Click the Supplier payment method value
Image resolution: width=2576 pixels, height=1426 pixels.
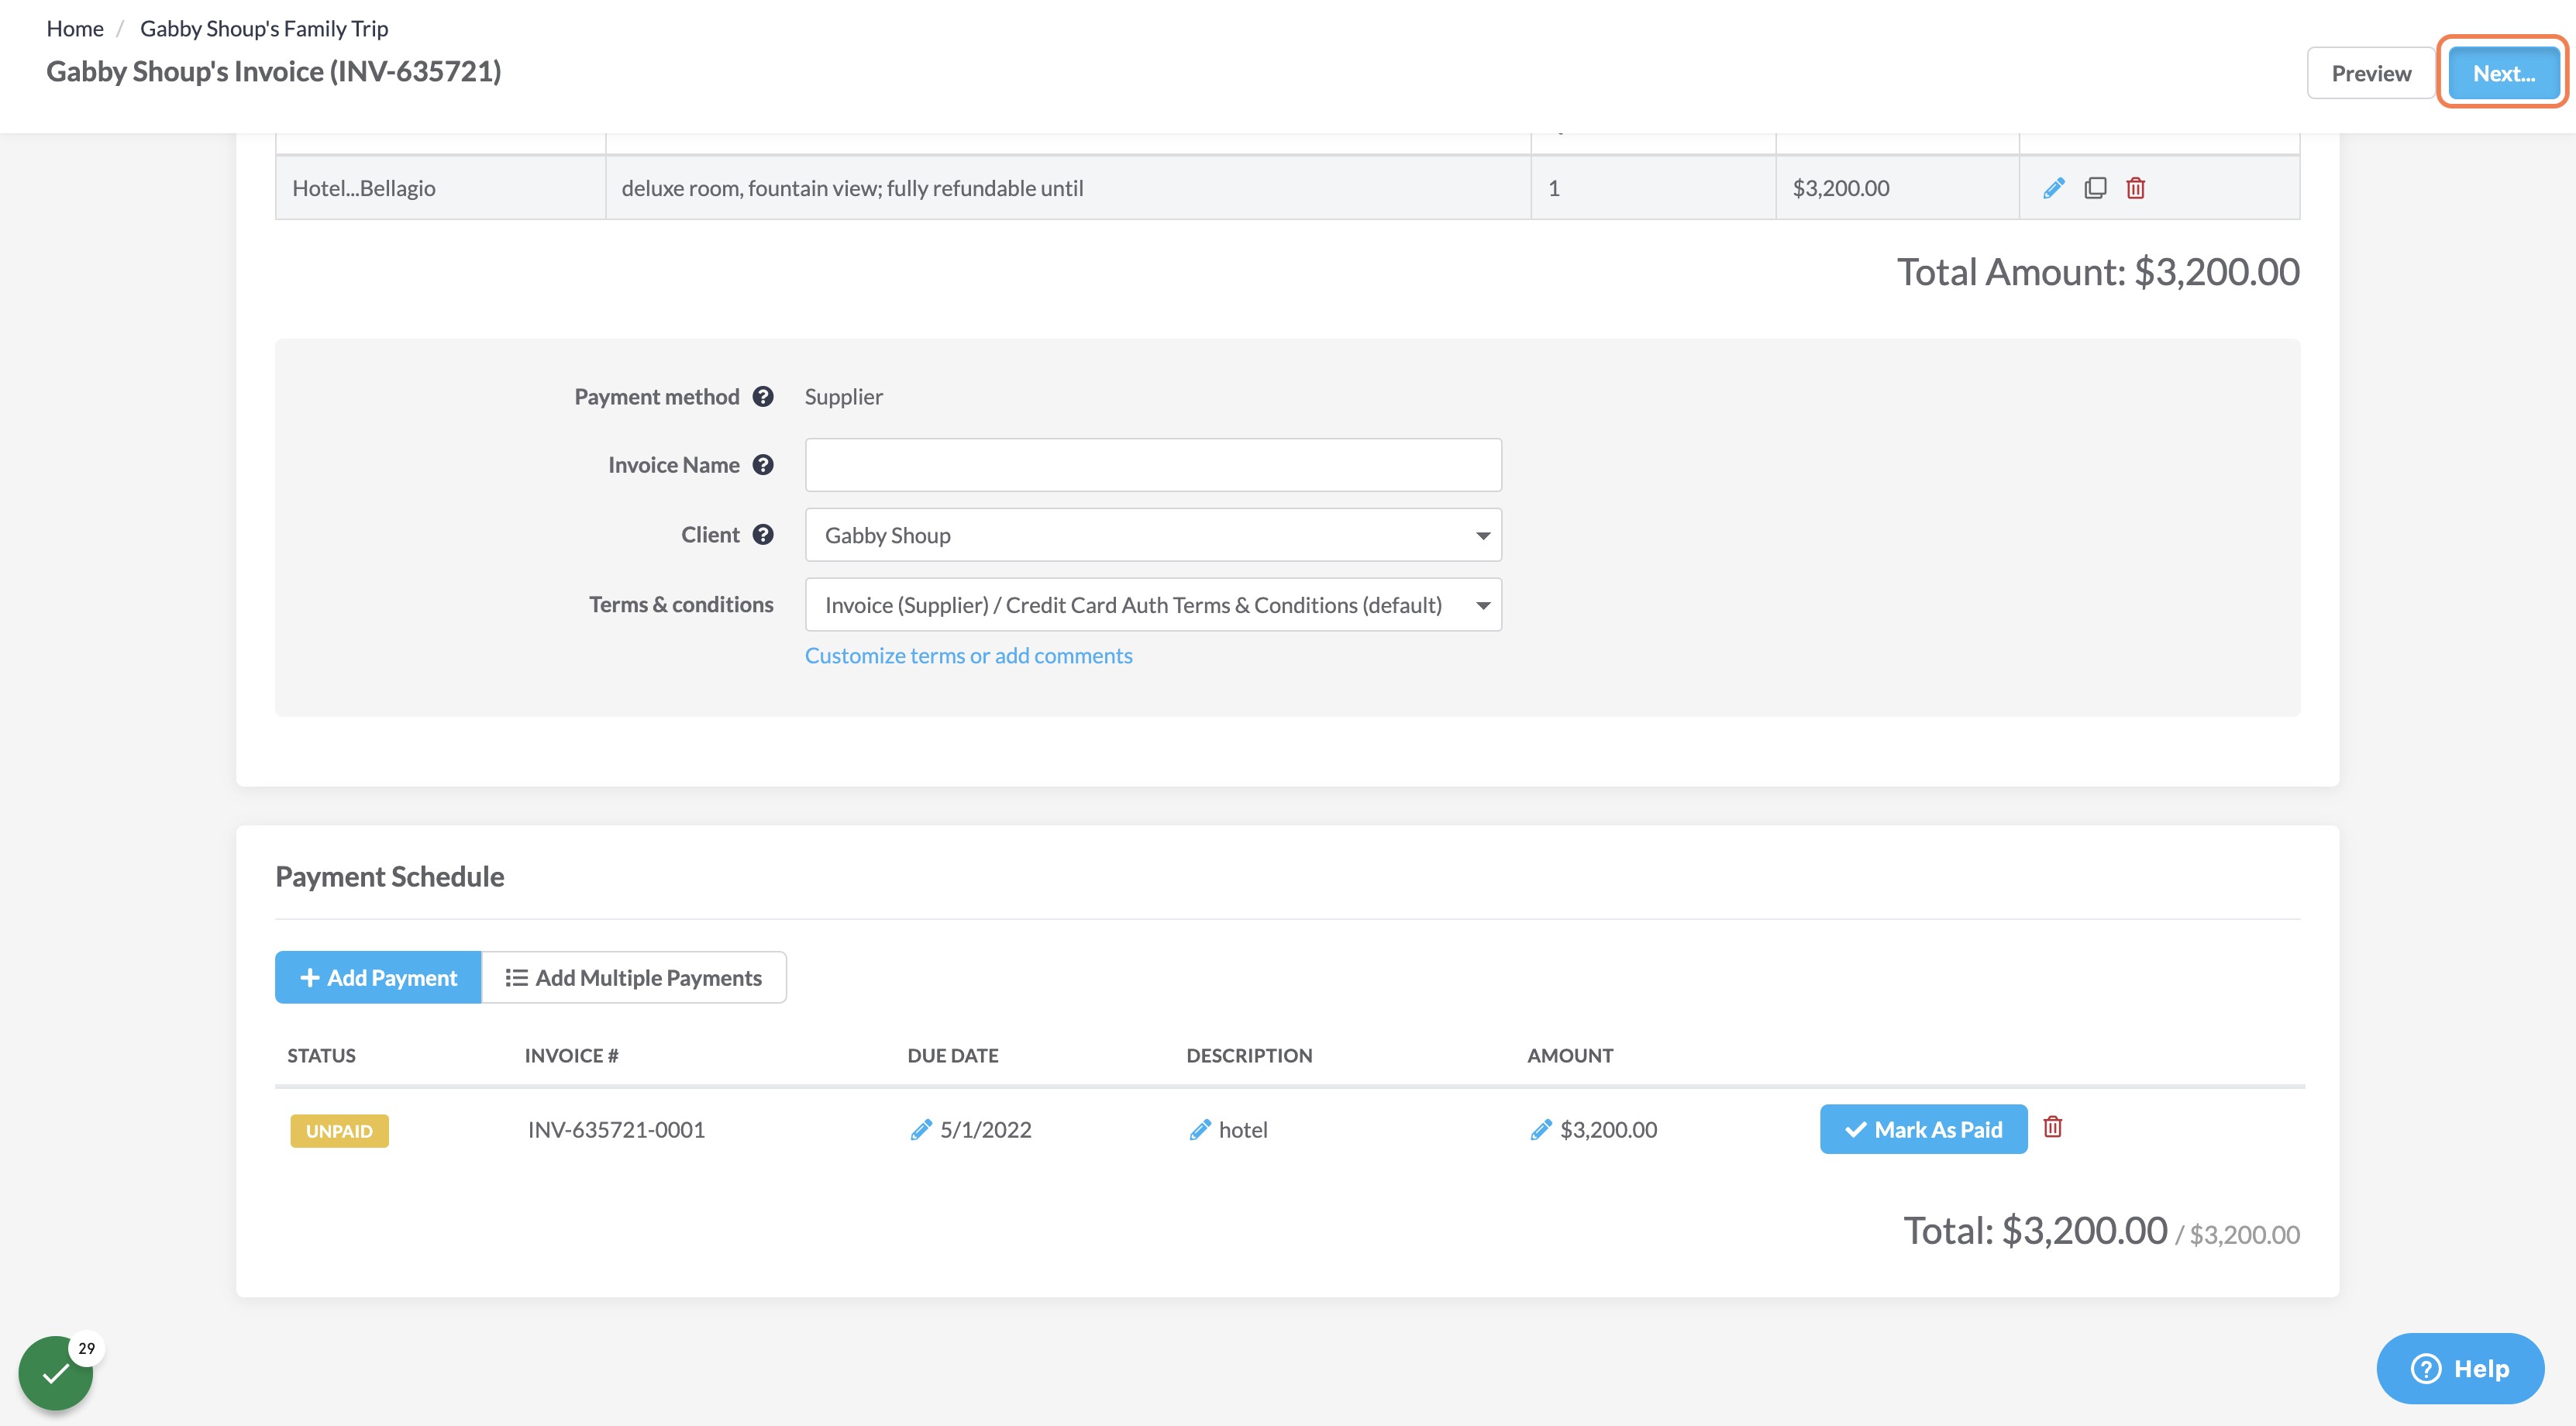point(843,397)
